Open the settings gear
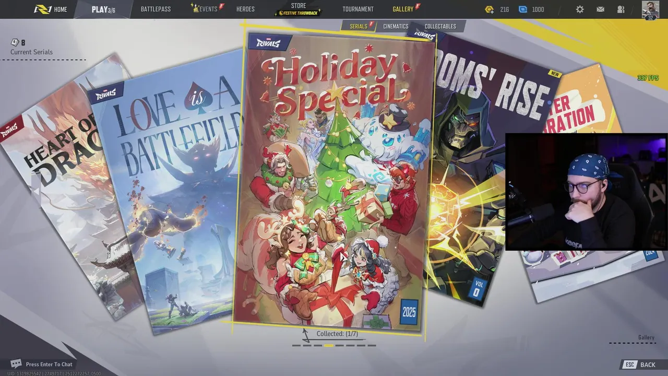Screen dimensions: 668x376 580,9
